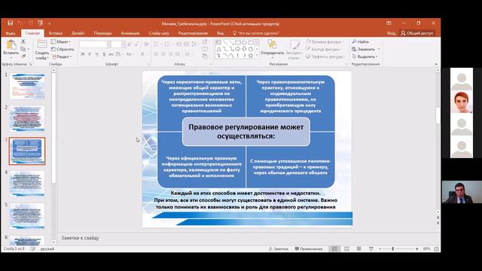The height and width of the screenshot is (271, 482).
Task: Save the presentation via floppy icon
Action: point(10,23)
